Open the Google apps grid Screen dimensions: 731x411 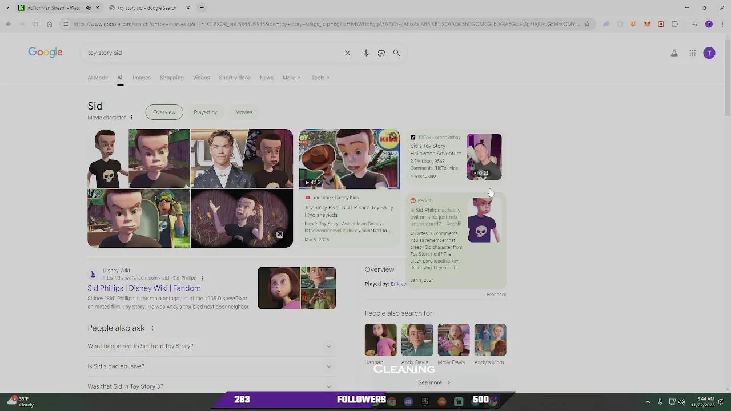coord(692,53)
